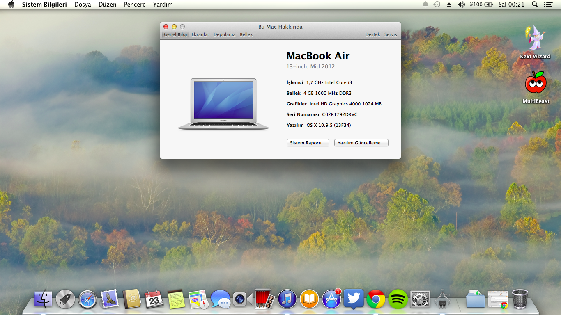Click the Destek link
561x315 pixels.
pos(373,34)
